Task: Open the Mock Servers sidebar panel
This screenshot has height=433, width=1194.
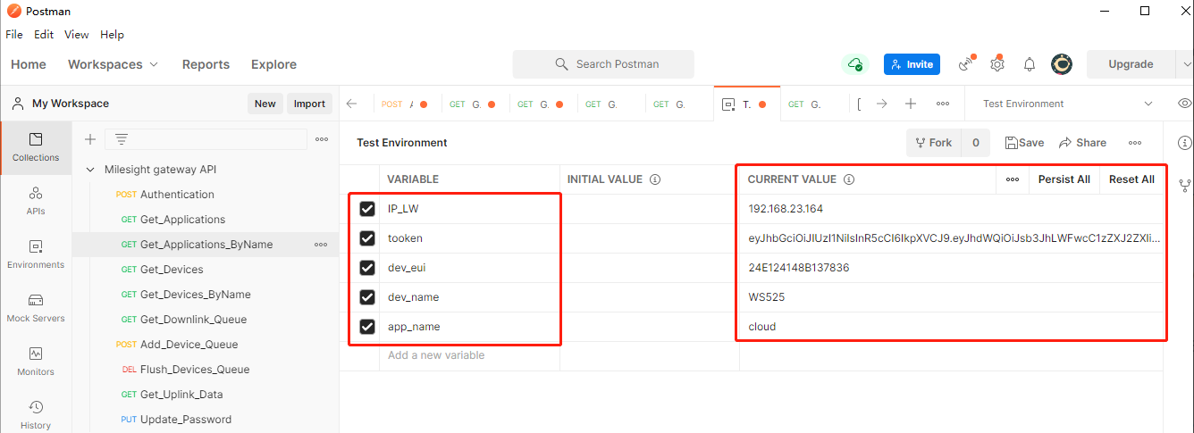Action: click(x=36, y=309)
